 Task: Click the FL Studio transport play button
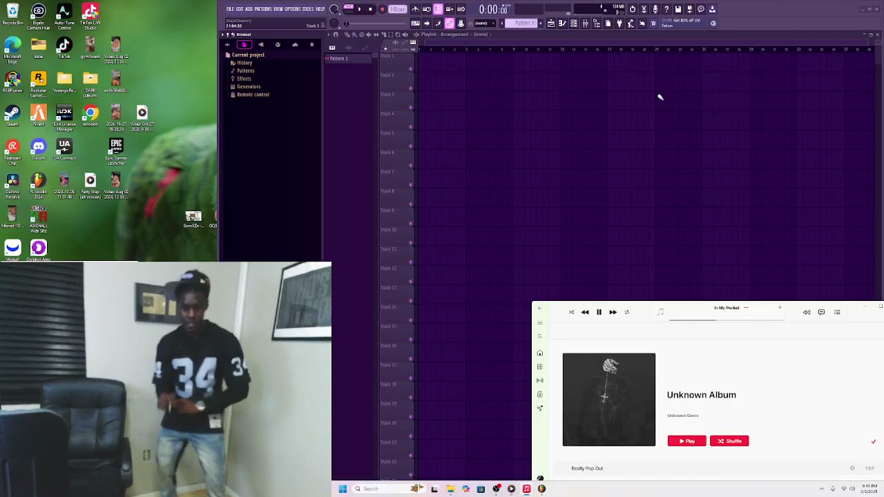click(359, 9)
